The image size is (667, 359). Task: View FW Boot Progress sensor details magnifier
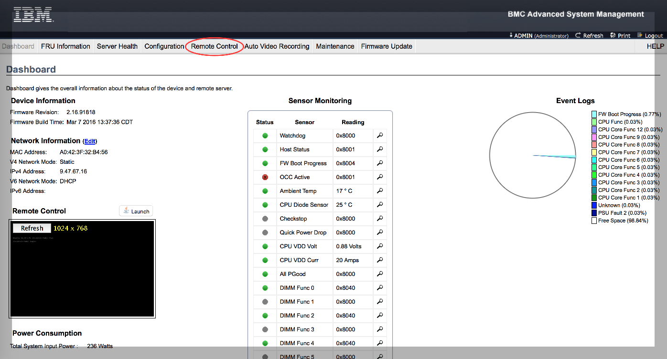click(x=380, y=163)
